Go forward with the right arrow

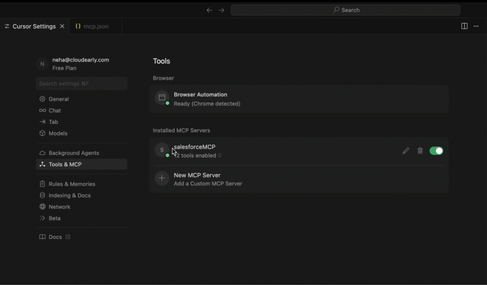click(221, 10)
